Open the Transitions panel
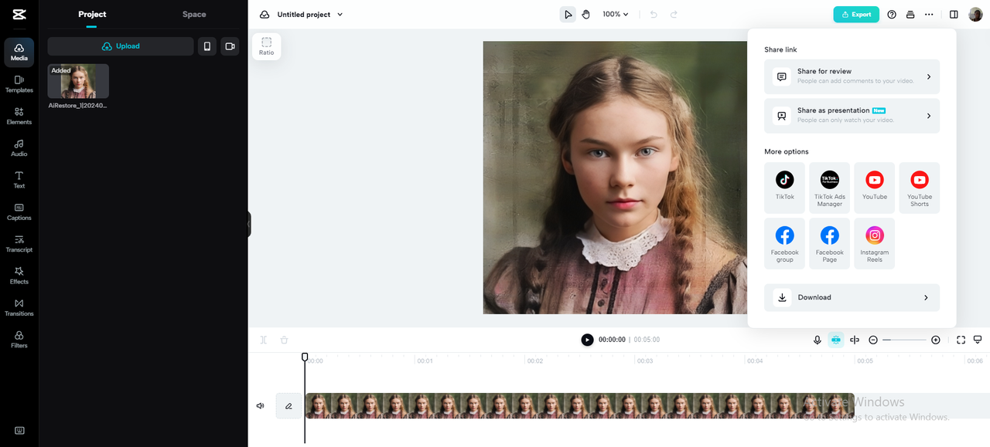The width and height of the screenshot is (990, 447). click(19, 307)
